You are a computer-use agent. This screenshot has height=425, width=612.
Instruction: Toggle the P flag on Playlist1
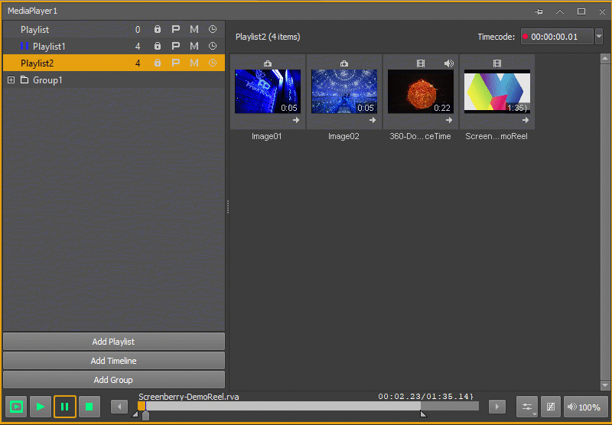click(176, 46)
